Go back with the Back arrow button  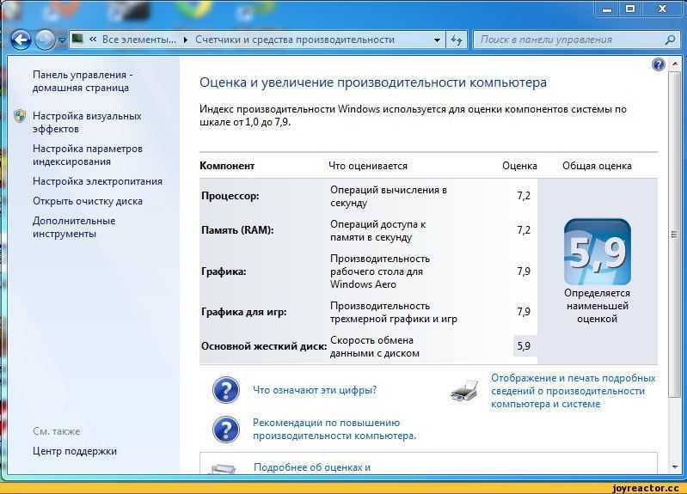pos(20,40)
